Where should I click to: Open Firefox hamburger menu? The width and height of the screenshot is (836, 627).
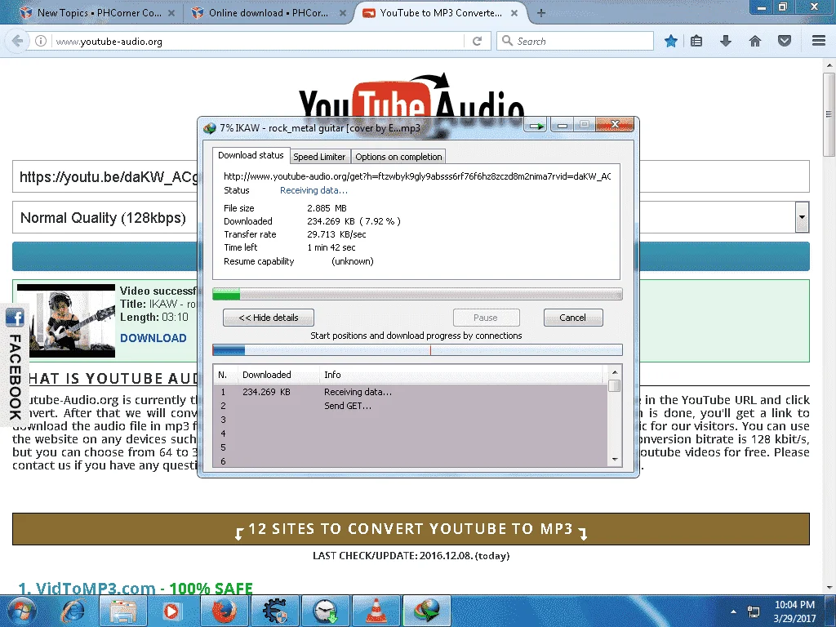819,41
